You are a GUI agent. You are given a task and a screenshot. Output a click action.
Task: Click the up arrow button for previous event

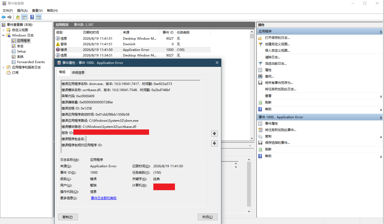(214, 133)
